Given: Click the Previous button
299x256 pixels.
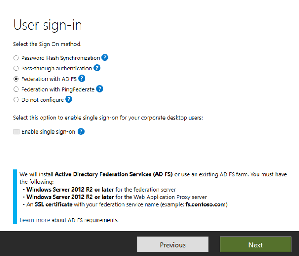Looking at the screenshot, I should (x=173, y=245).
